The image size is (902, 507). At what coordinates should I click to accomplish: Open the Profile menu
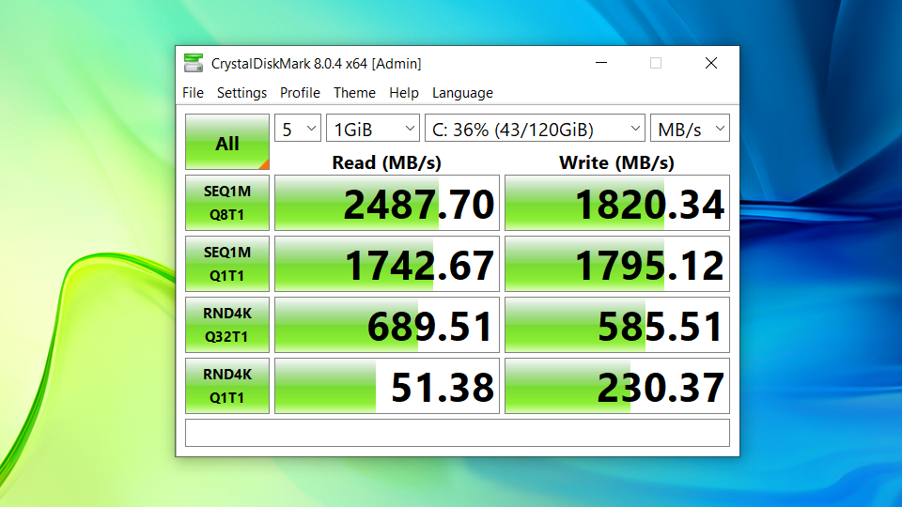(x=300, y=93)
